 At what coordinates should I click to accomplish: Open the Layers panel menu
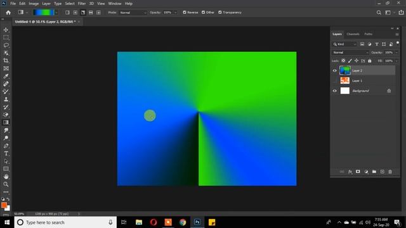tap(397, 34)
